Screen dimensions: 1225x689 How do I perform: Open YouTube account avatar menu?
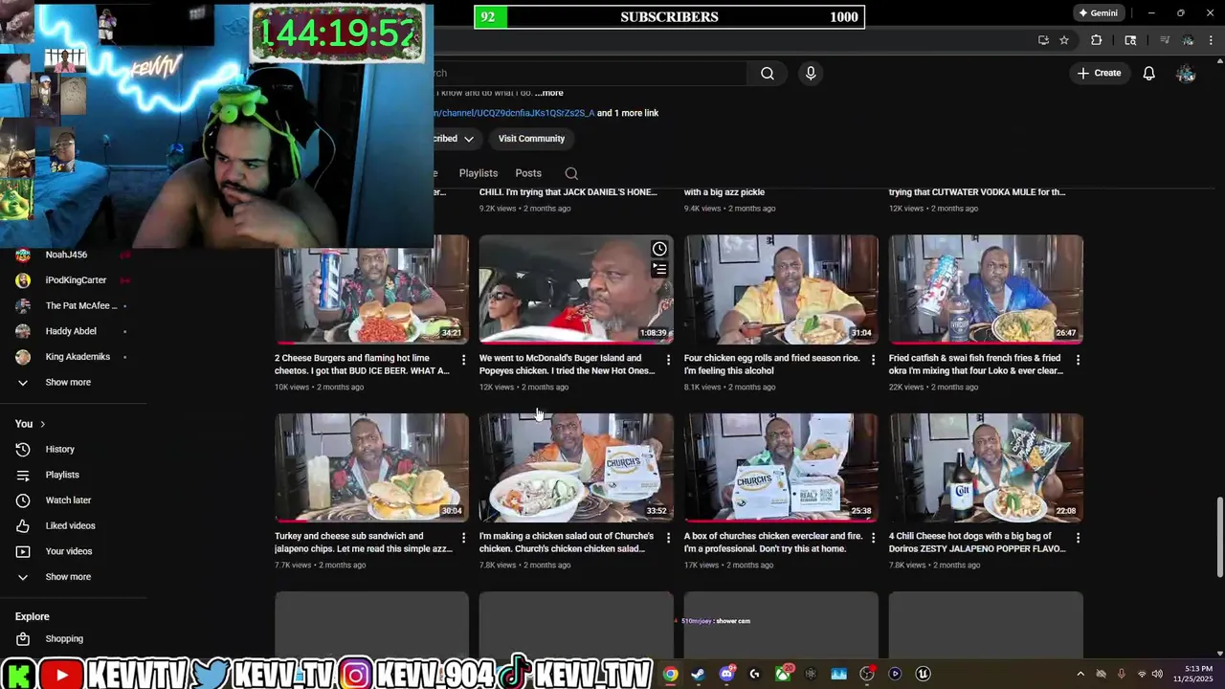pos(1186,73)
